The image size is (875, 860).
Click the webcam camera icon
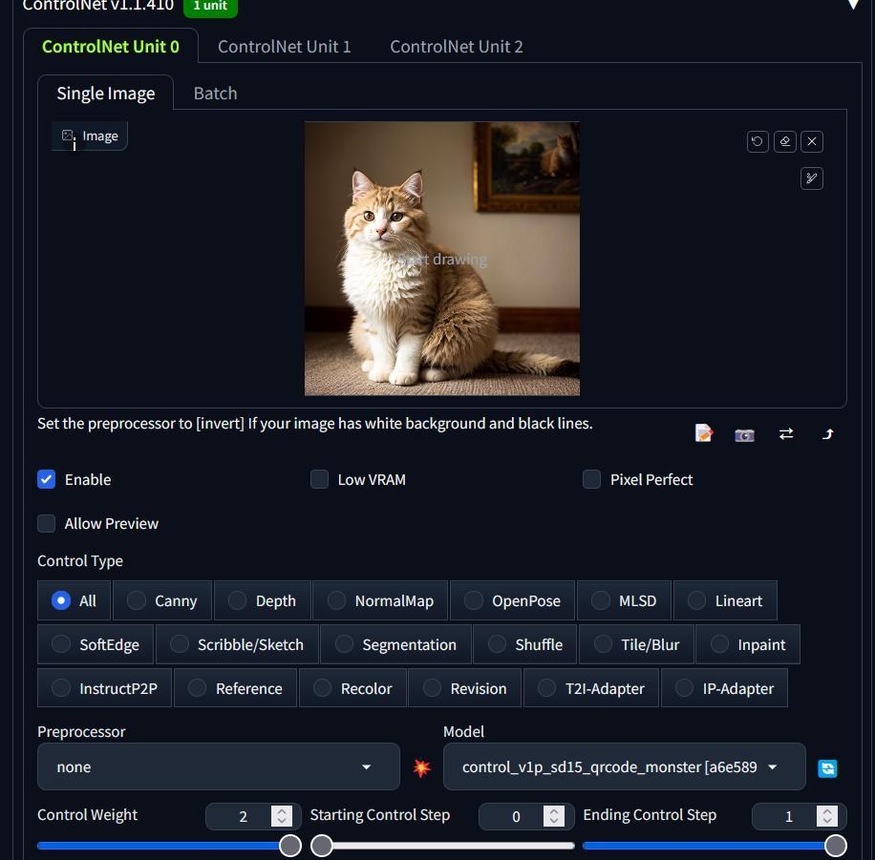(744, 434)
